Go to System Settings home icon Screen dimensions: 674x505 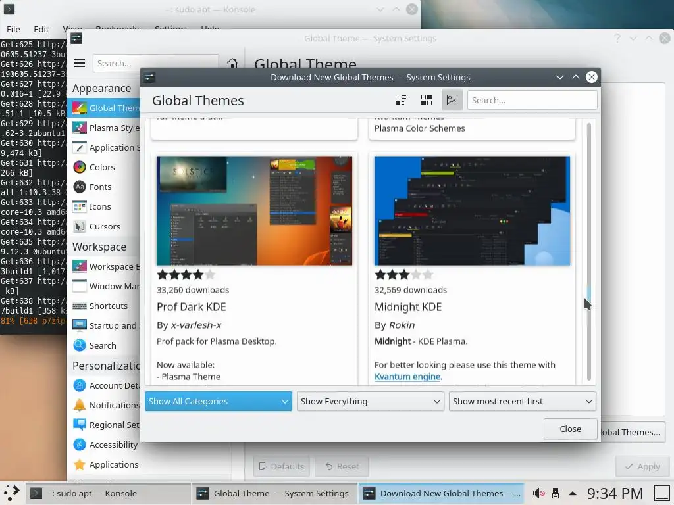tap(232, 64)
